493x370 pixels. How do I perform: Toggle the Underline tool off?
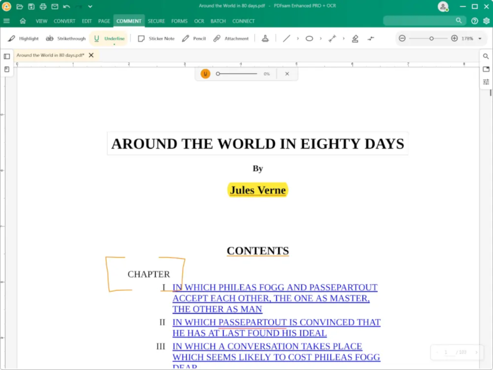point(109,39)
